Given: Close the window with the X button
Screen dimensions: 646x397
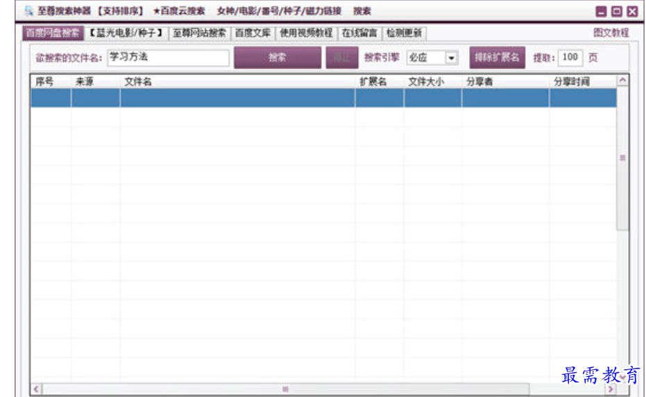Looking at the screenshot, I should click(x=631, y=12).
